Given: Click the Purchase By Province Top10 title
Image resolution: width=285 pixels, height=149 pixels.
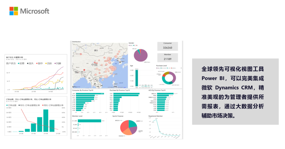Looking at the screenshot, I should [x=120, y=90].
